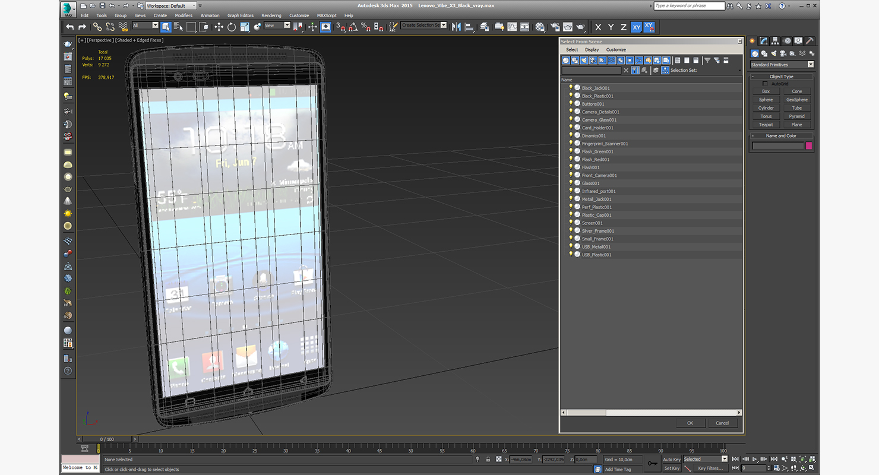This screenshot has height=475, width=879.
Task: Click the object name field in Name and Color
Action: tap(777, 145)
